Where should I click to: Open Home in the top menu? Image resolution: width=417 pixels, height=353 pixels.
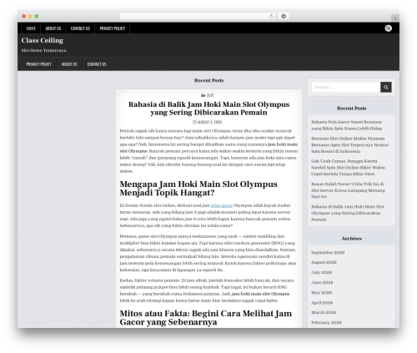point(31,28)
